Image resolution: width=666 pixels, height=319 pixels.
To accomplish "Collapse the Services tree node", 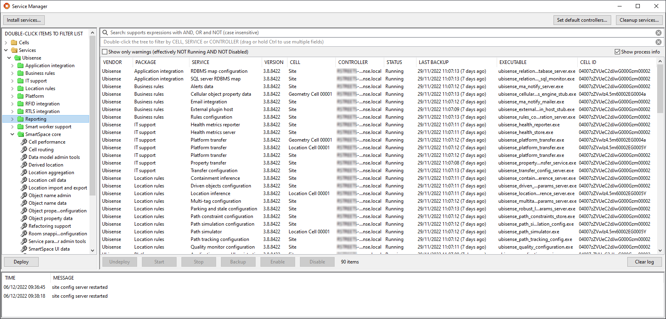I will coord(6,50).
